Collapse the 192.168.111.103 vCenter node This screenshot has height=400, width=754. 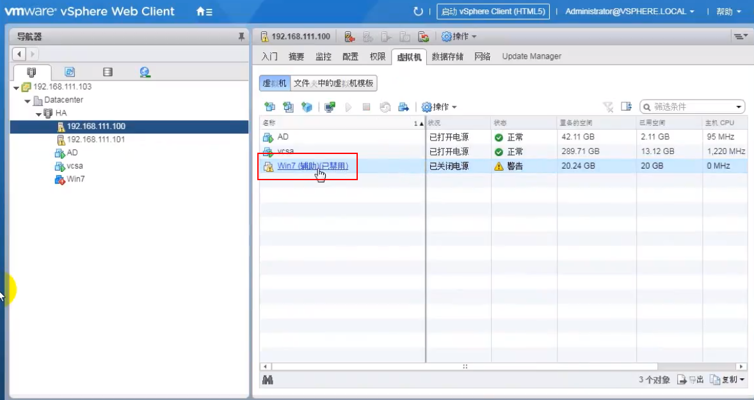pos(17,88)
